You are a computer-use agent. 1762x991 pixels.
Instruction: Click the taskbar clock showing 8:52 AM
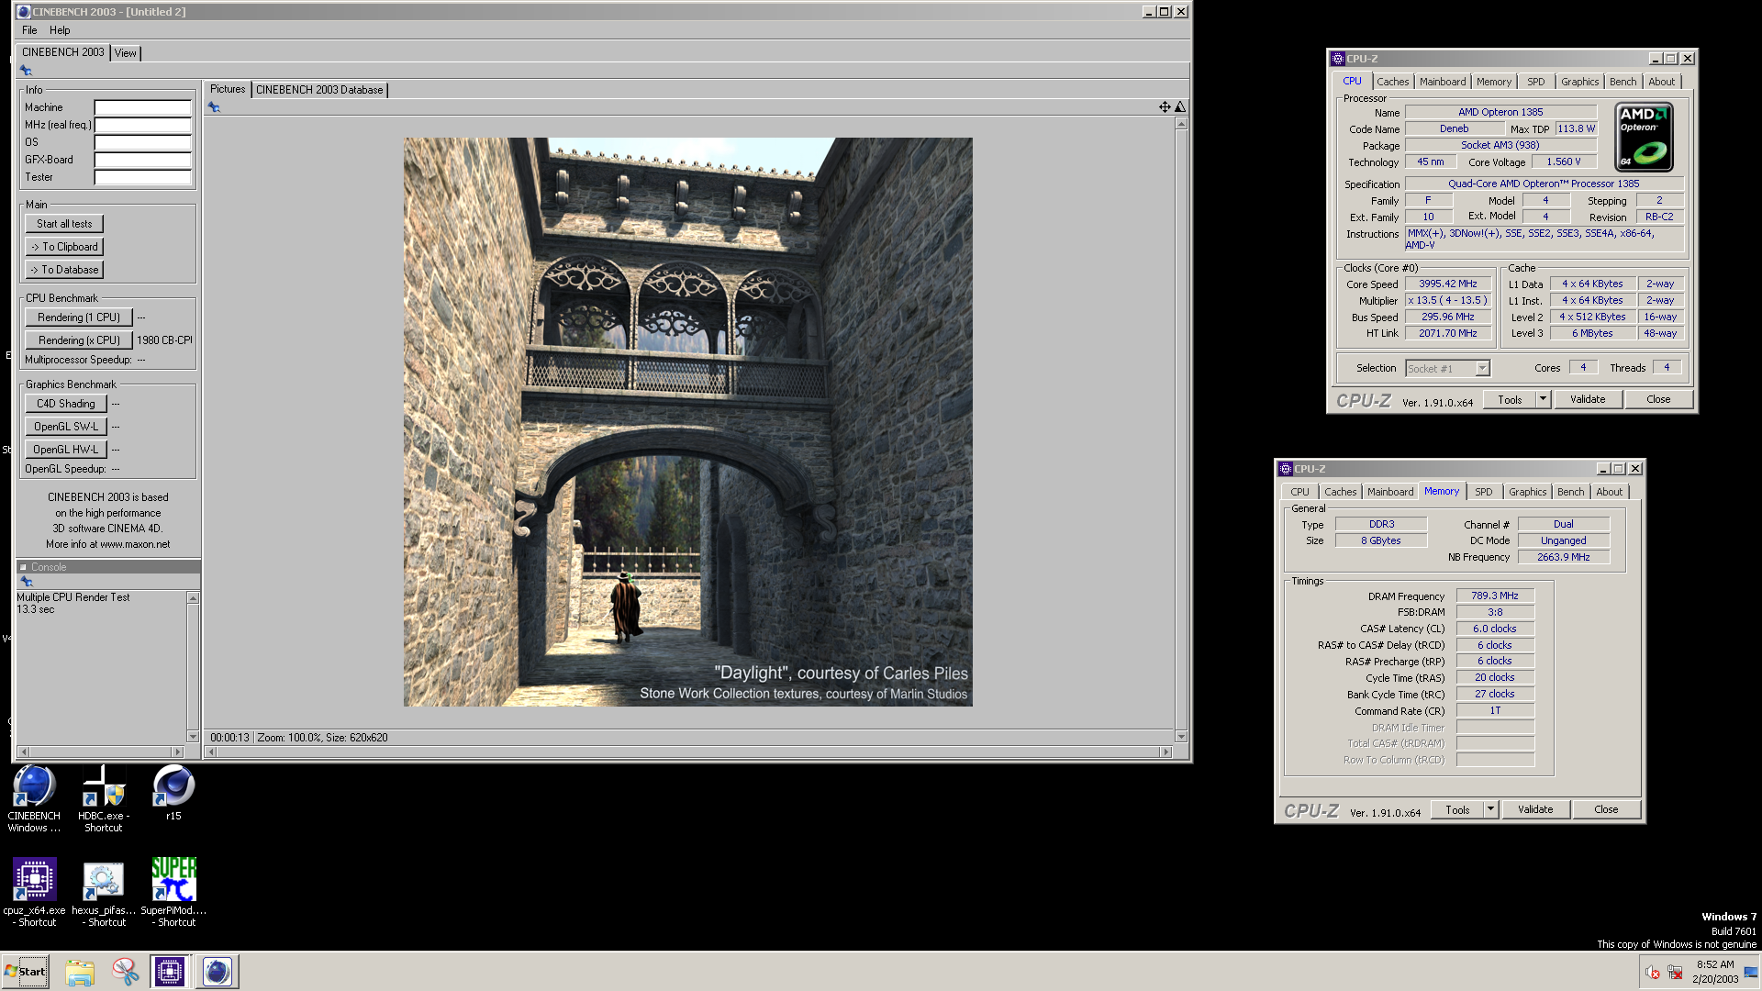1715,972
